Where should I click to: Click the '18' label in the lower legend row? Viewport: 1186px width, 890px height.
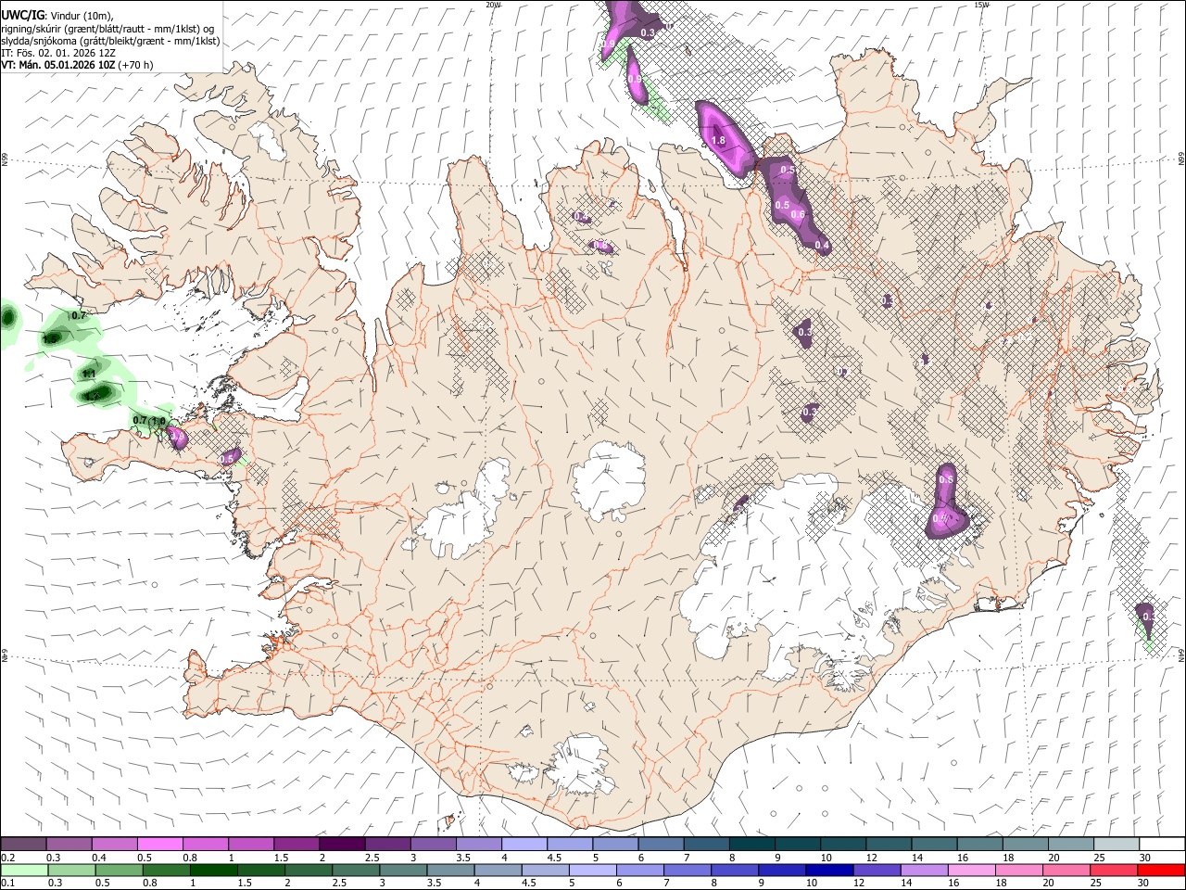point(1001,884)
